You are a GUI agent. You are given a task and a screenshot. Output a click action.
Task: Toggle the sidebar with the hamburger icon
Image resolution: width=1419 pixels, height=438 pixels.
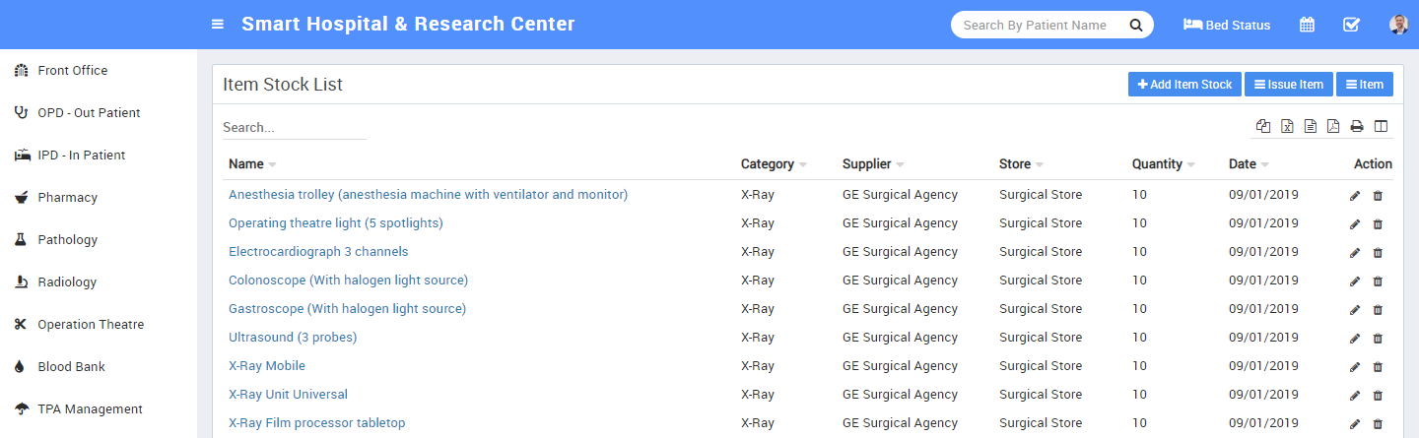[x=218, y=25]
